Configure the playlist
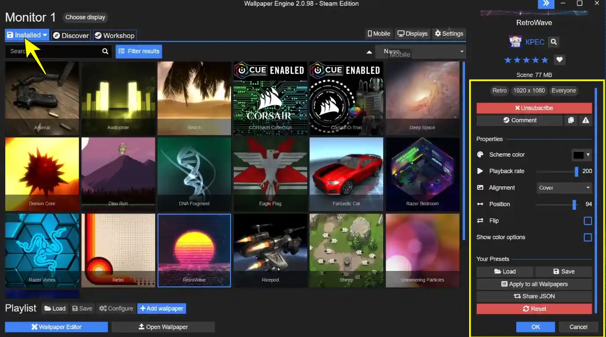Screen dimensions: 606x337 pos(116,308)
